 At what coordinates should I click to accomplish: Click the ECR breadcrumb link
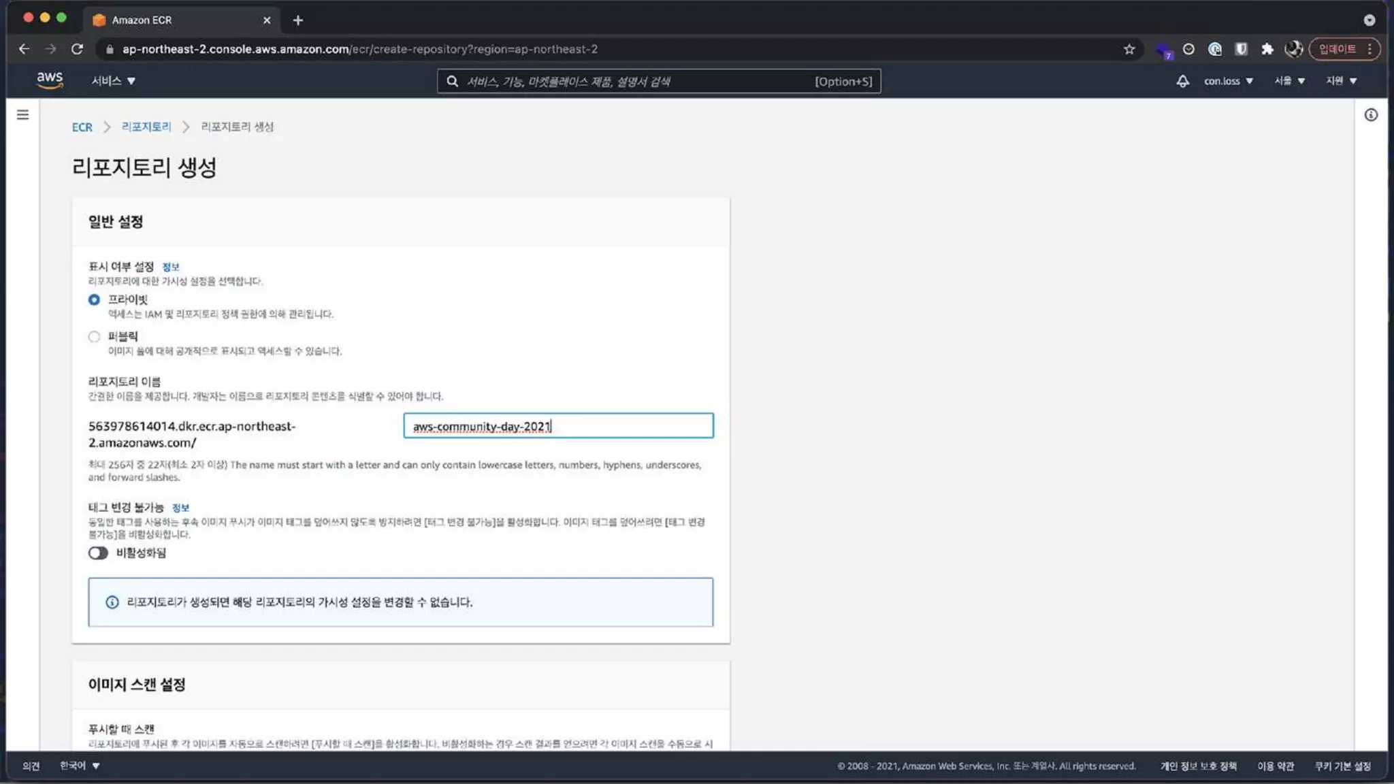pyautogui.click(x=82, y=127)
